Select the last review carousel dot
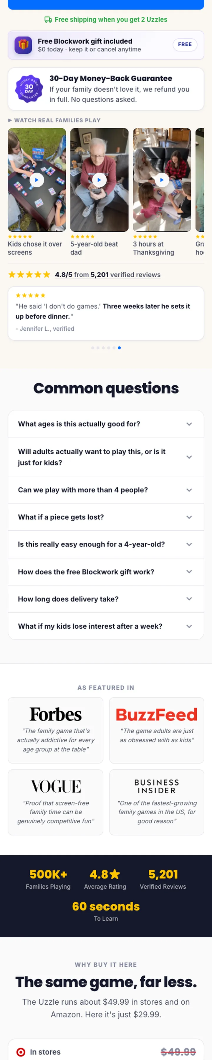The width and height of the screenshot is (212, 1060). [119, 348]
